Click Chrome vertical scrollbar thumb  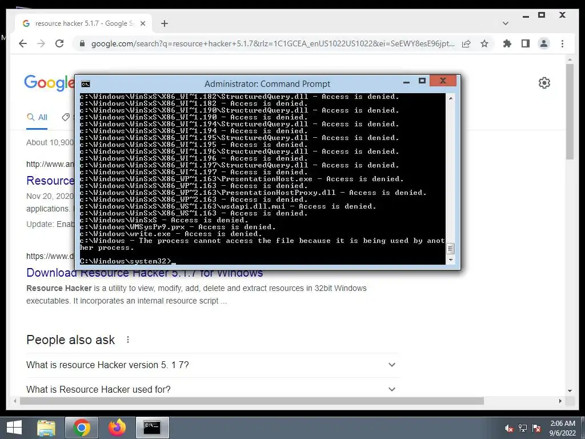(570, 111)
